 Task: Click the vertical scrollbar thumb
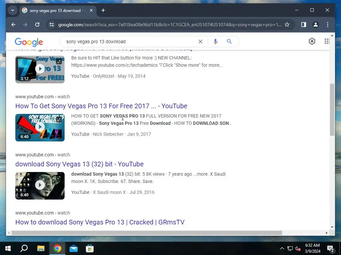pyautogui.click(x=332, y=110)
